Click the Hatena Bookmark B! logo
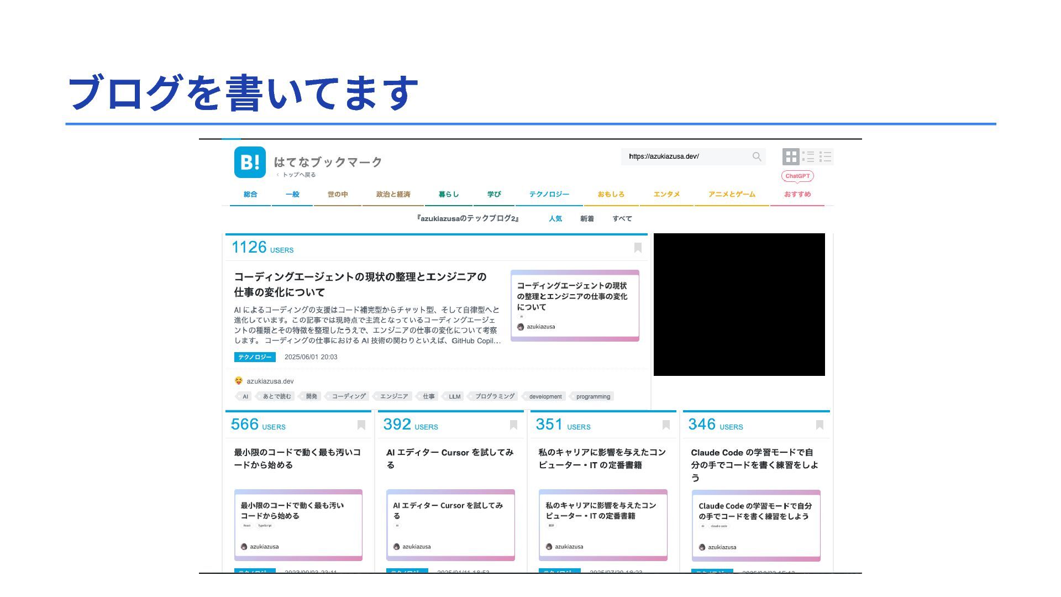 coord(250,162)
